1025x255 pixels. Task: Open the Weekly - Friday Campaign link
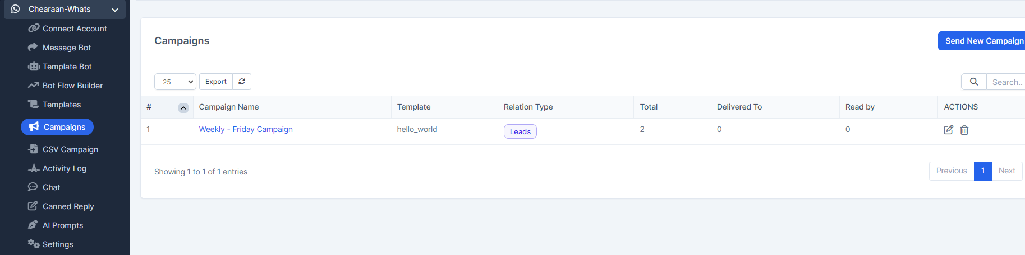(x=246, y=129)
